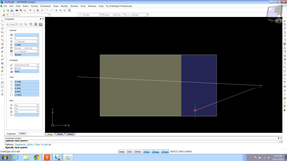Toggle the Snap status bar button
The width and height of the screenshot is (287, 161).
point(121,151)
